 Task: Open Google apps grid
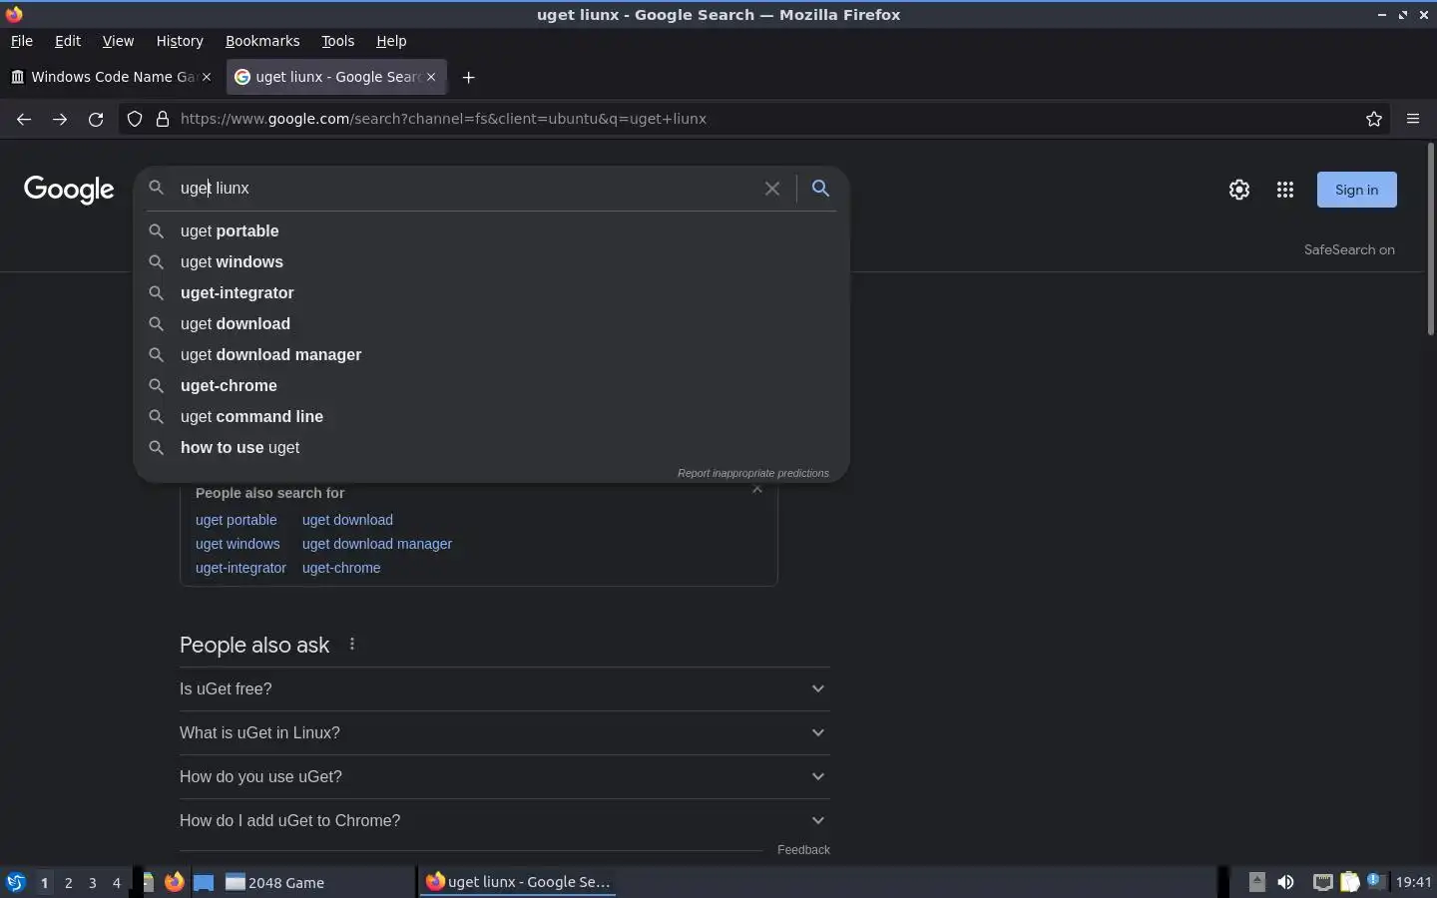[x=1285, y=190]
